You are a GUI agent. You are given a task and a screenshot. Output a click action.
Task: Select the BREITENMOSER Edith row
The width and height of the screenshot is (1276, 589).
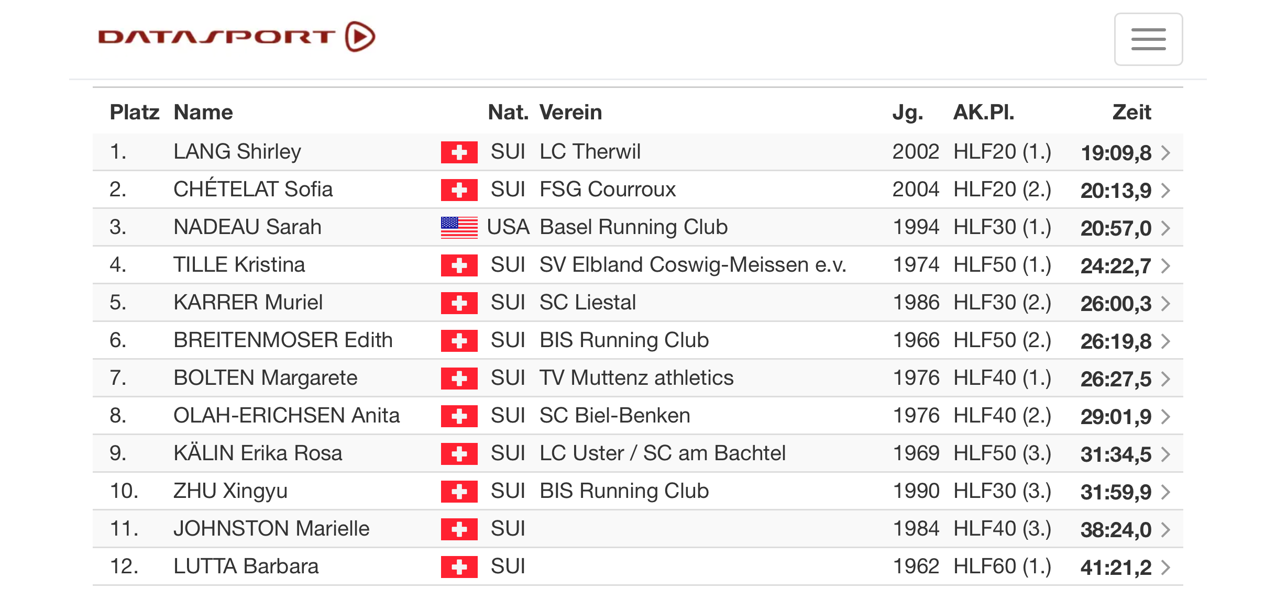[638, 340]
